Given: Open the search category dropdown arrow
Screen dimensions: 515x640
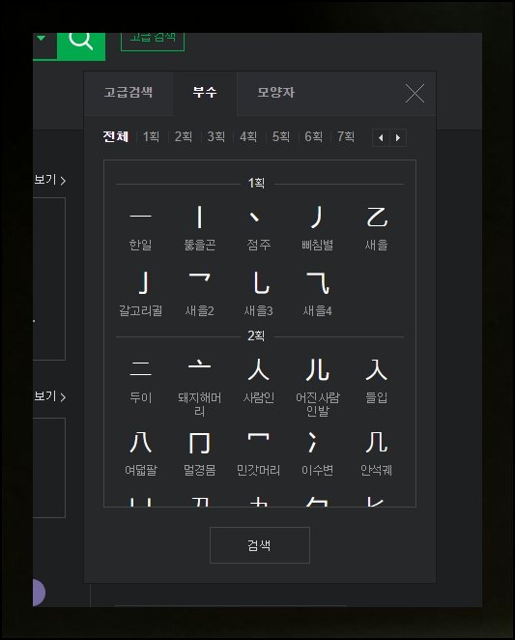Looking at the screenshot, I should point(42,39).
